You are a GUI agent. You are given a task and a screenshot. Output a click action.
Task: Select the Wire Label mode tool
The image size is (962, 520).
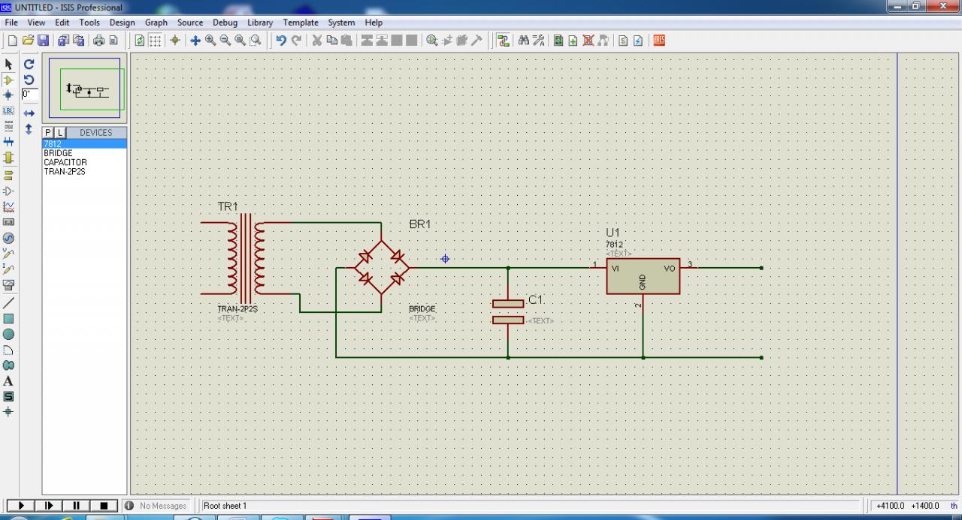point(9,111)
